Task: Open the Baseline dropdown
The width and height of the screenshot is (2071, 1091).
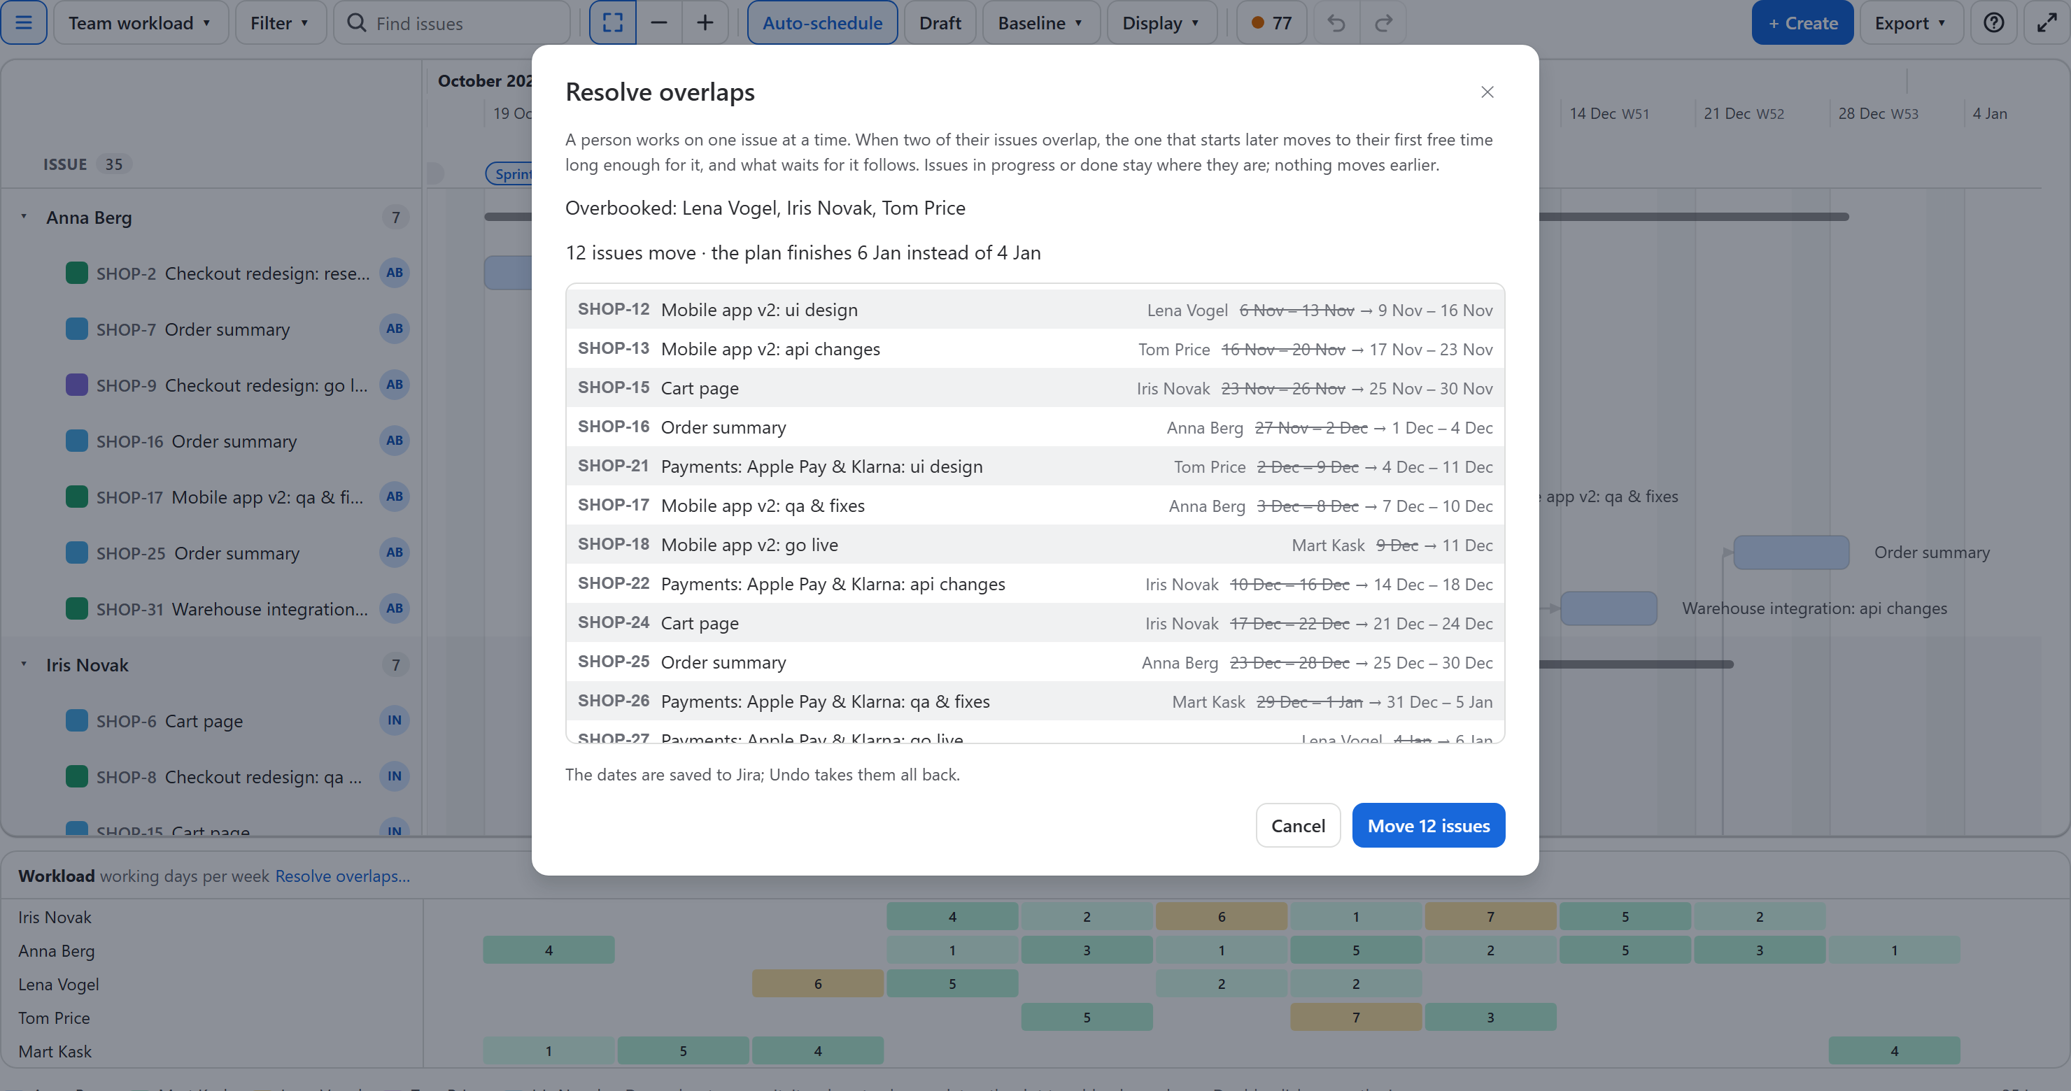Action: click(1040, 22)
